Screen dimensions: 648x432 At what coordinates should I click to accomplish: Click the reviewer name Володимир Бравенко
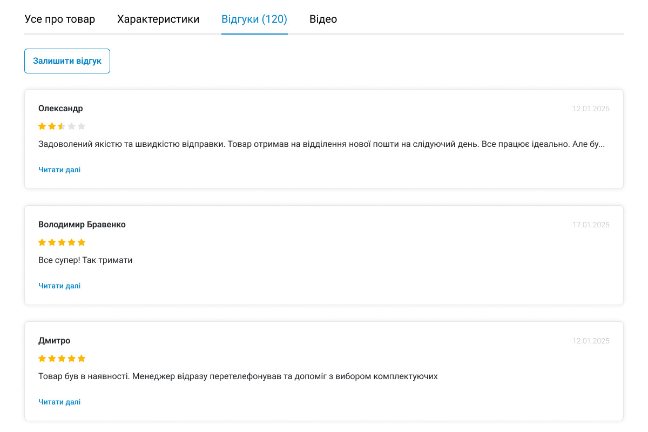pyautogui.click(x=82, y=225)
